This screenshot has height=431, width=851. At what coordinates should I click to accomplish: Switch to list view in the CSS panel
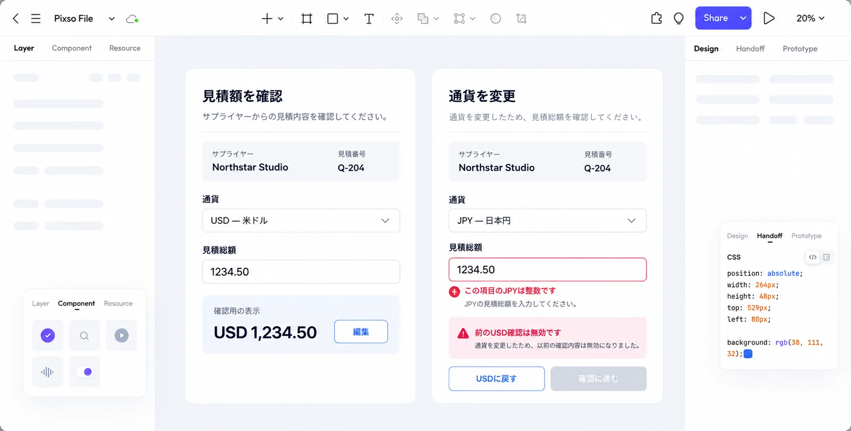[x=827, y=257]
